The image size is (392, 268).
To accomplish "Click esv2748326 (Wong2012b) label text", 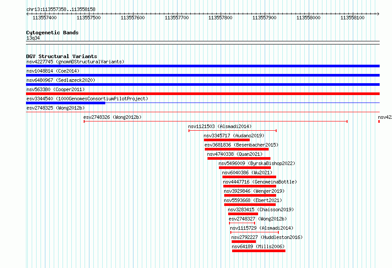I will (x=112, y=117).
